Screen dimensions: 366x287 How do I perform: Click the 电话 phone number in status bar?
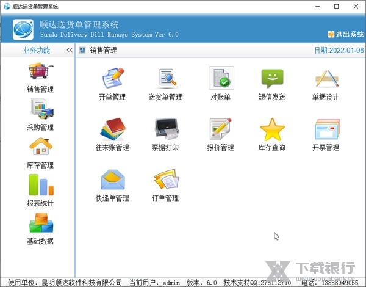[x=330, y=282]
